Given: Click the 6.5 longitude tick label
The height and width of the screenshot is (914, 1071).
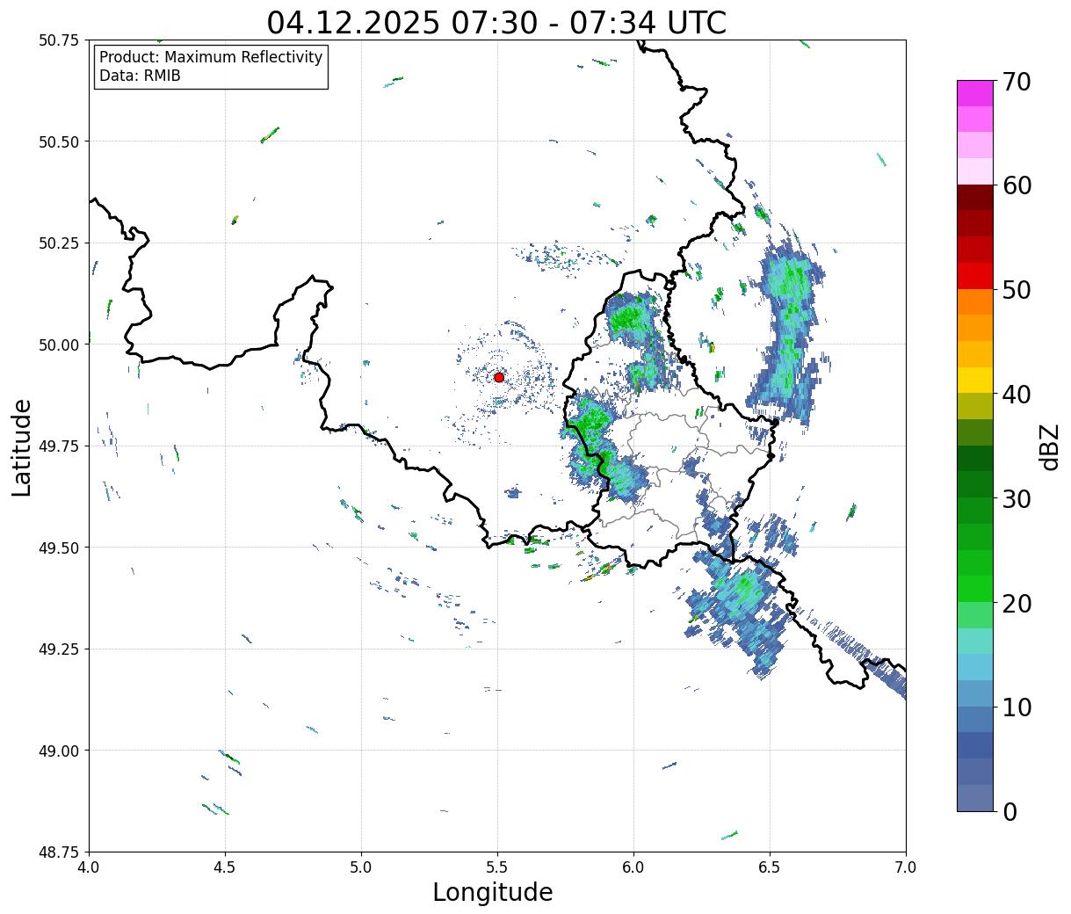Looking at the screenshot, I should pyautogui.click(x=770, y=867).
